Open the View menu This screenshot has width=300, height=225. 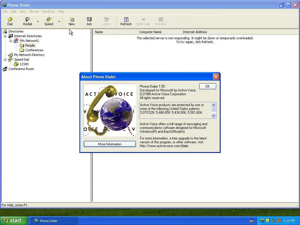point(23,11)
